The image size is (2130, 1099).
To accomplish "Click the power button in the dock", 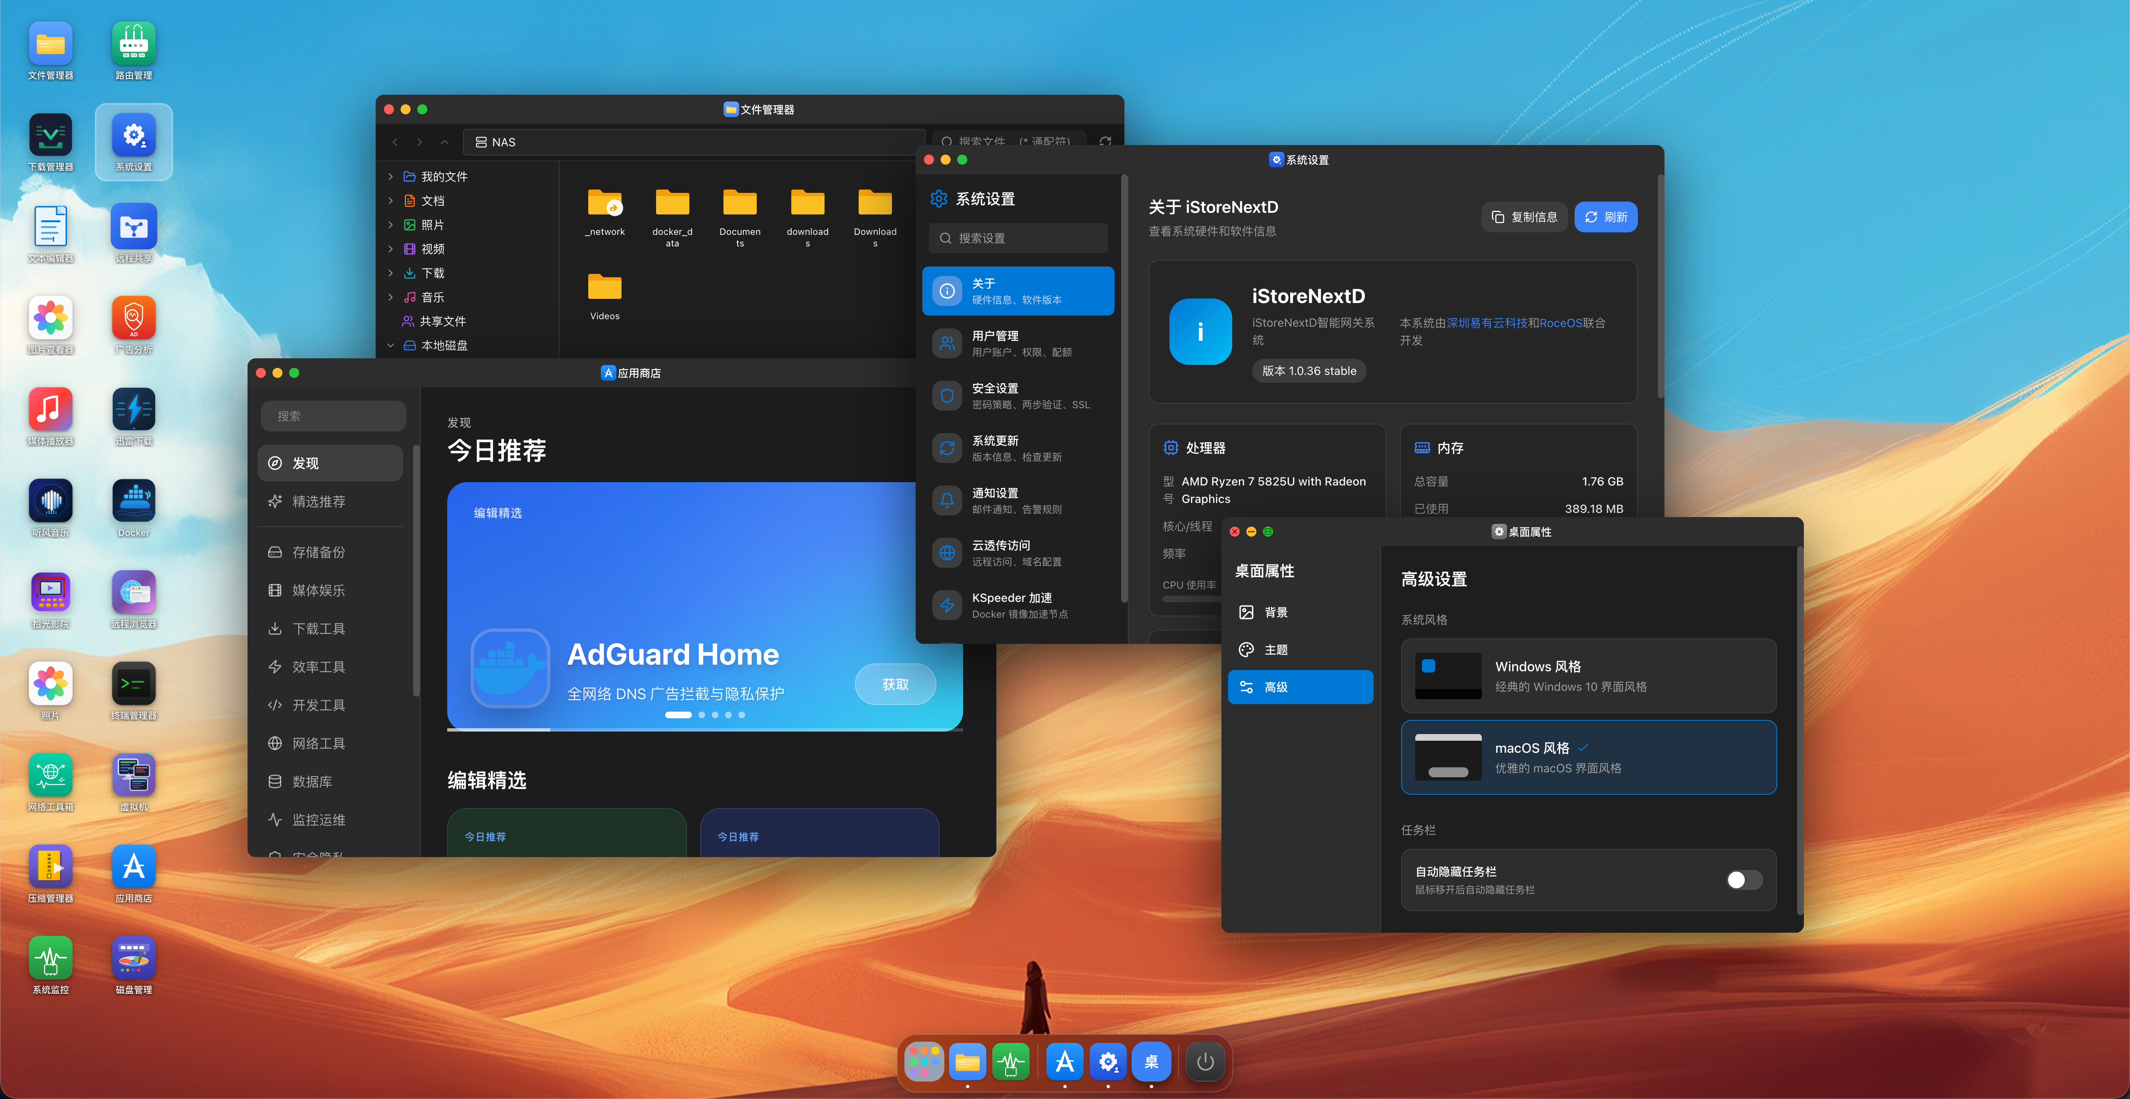I will click(1205, 1062).
